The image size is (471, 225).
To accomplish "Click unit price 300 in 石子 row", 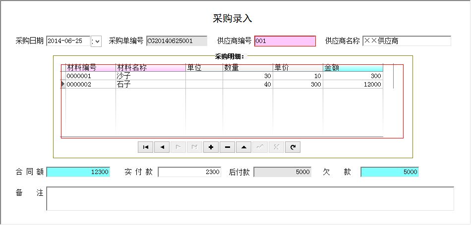I will pos(298,85).
